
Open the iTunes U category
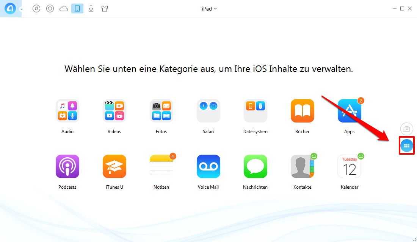pyautogui.click(x=114, y=166)
